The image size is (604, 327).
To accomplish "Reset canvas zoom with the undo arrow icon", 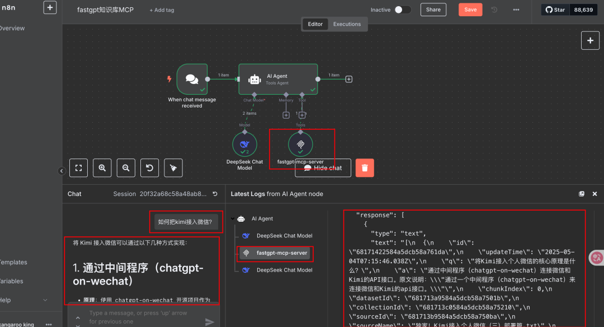I will pyautogui.click(x=149, y=168).
